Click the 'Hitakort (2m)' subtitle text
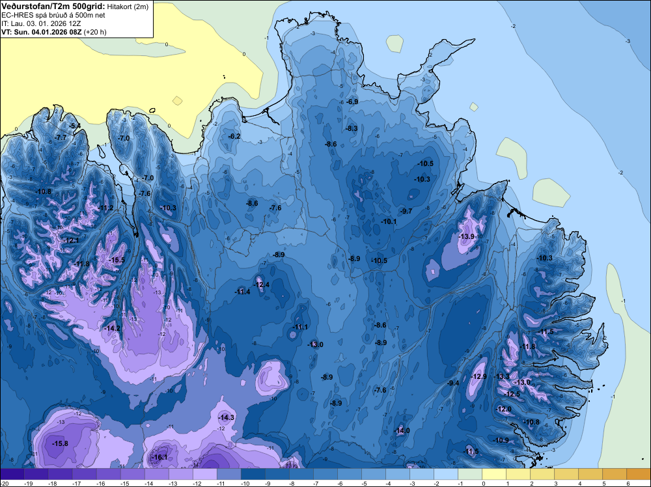The height and width of the screenshot is (487, 651). (128, 7)
